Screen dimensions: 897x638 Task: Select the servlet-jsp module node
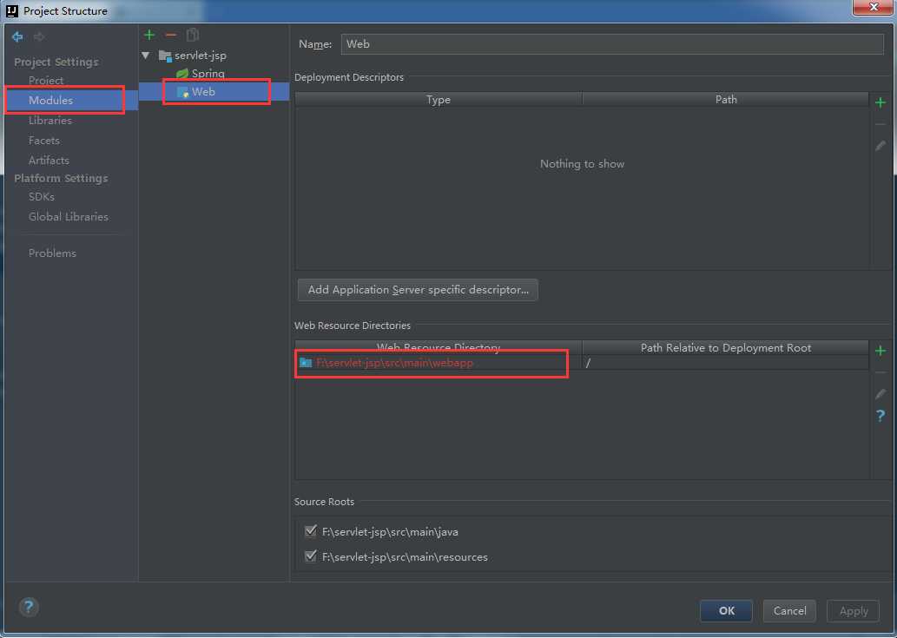click(x=201, y=56)
